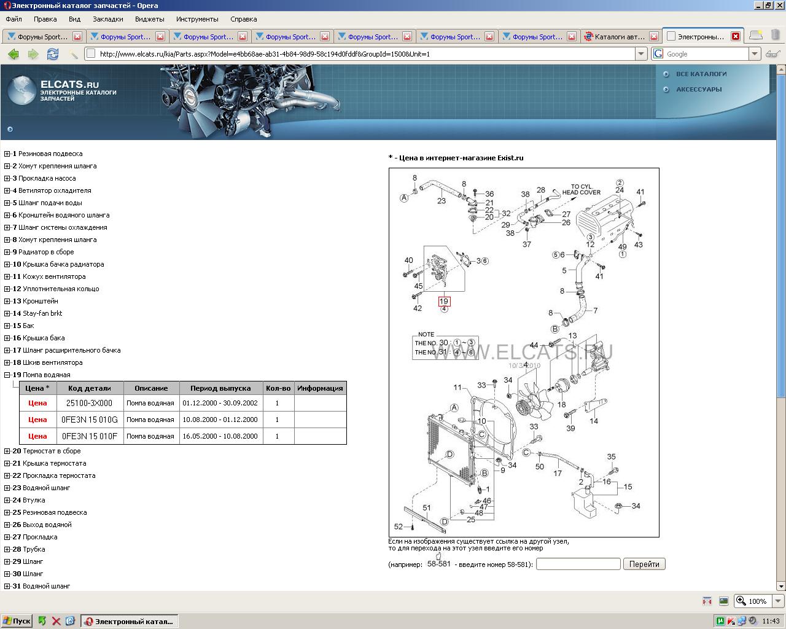Open the closed tabs trash icon
786x629 pixels.
pos(776,36)
